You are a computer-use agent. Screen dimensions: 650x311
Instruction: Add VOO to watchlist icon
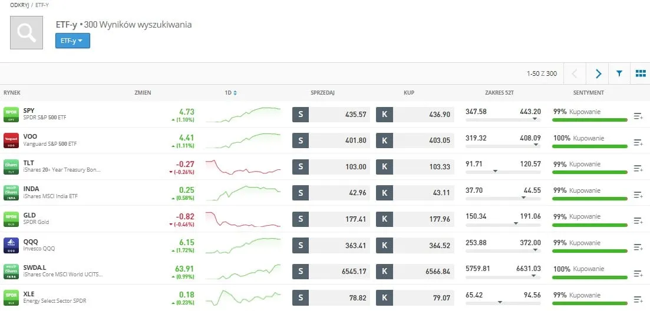(x=638, y=142)
